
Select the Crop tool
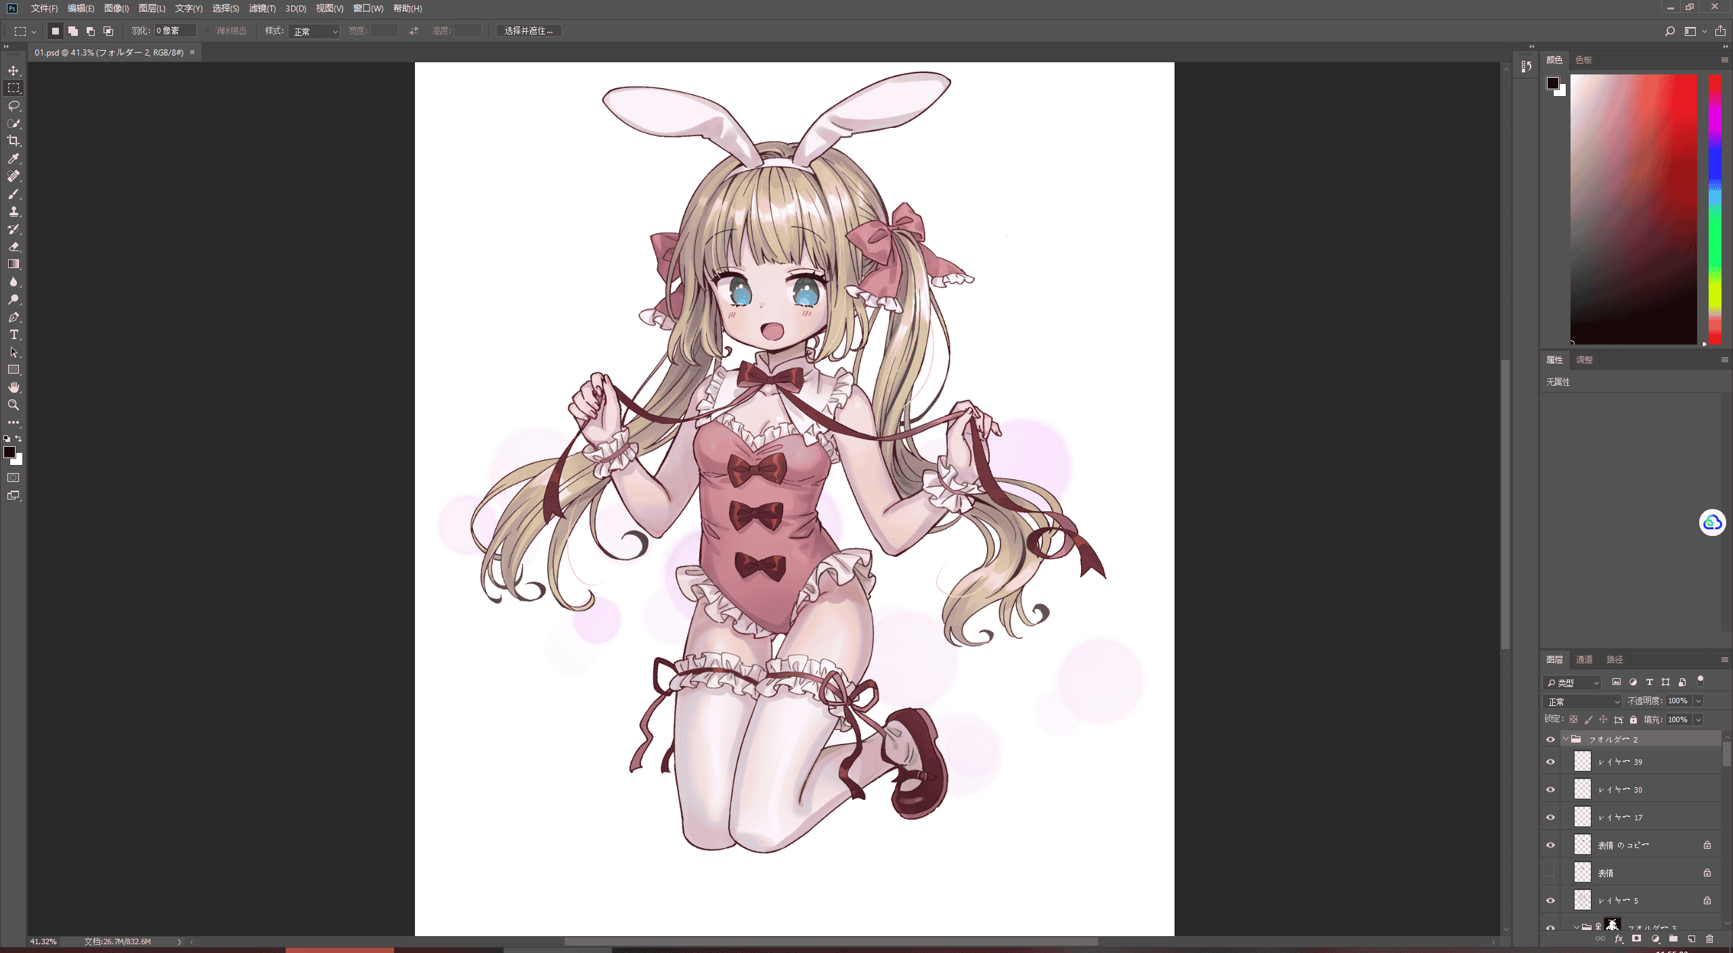tap(14, 141)
